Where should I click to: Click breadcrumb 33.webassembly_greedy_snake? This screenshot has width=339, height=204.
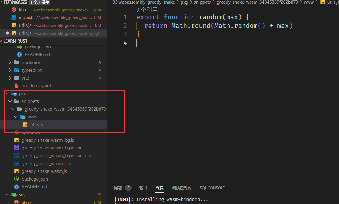(144, 2)
